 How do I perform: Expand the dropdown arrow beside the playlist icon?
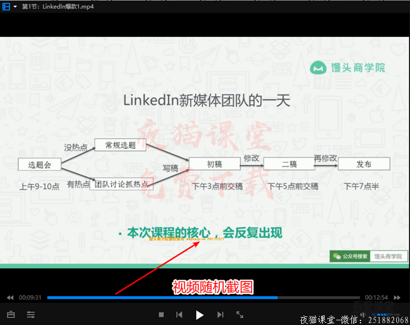15,6
